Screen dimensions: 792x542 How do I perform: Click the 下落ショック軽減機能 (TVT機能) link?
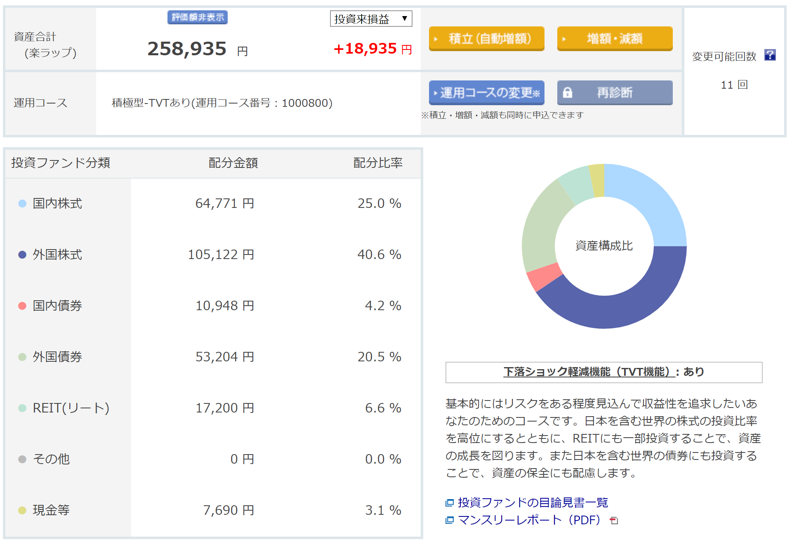coord(588,372)
